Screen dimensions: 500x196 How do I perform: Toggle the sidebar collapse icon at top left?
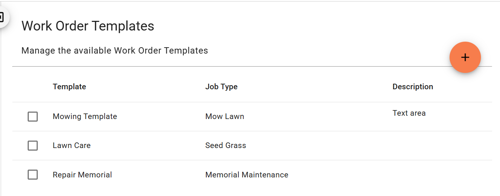(x=2, y=17)
